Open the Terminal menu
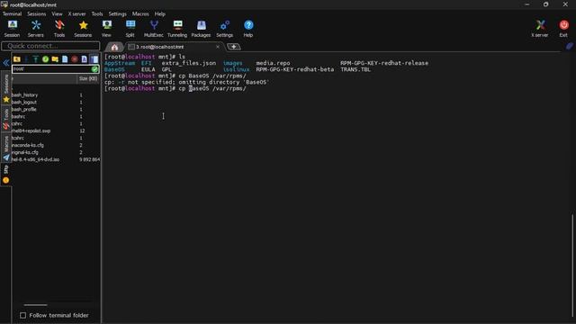Screen dimensions: 576x324 point(12,14)
